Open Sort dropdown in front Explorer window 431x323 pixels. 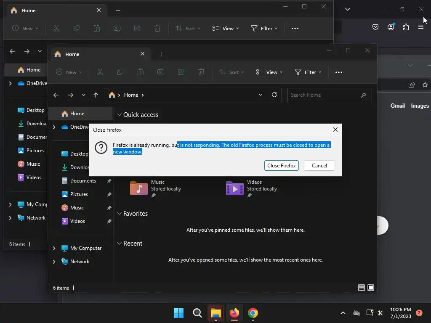(x=232, y=72)
